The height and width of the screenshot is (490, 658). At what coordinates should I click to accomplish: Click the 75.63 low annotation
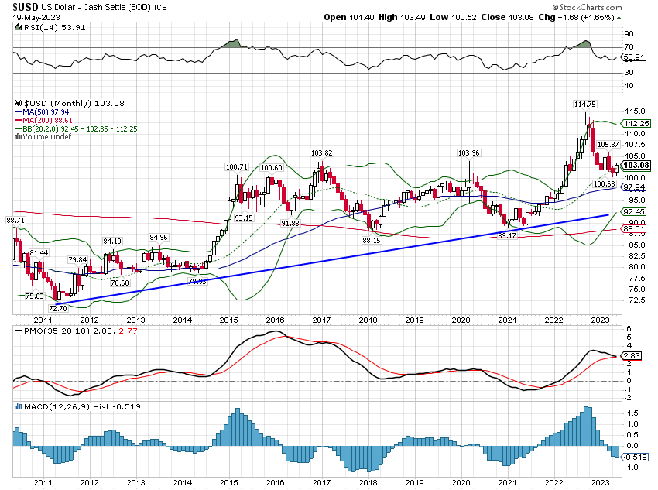(x=34, y=296)
